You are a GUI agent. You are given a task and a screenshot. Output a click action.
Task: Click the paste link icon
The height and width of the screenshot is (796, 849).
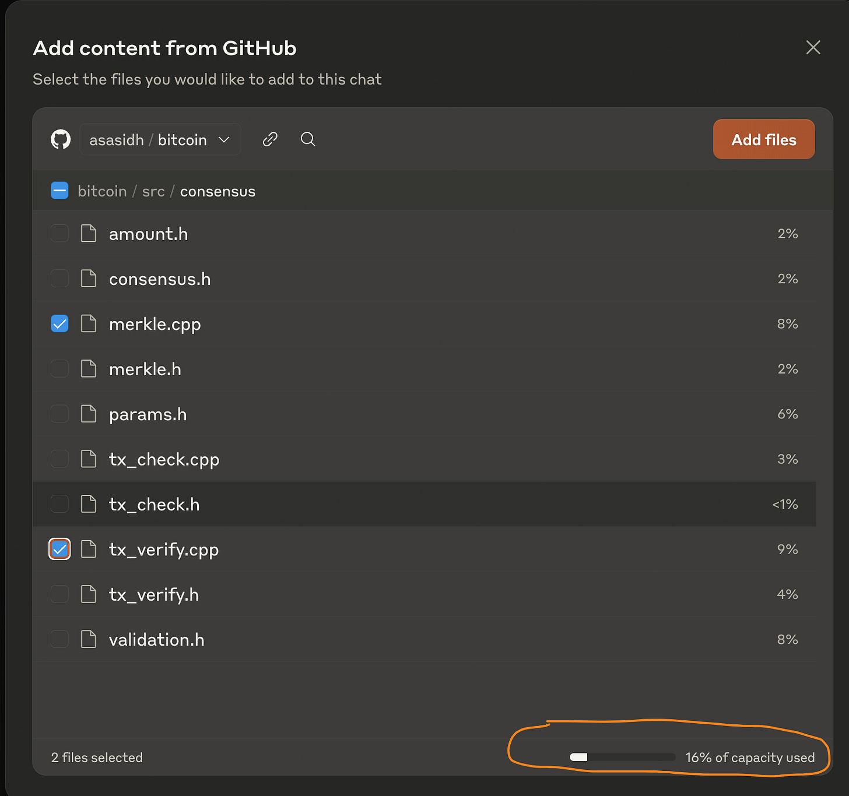tap(270, 139)
